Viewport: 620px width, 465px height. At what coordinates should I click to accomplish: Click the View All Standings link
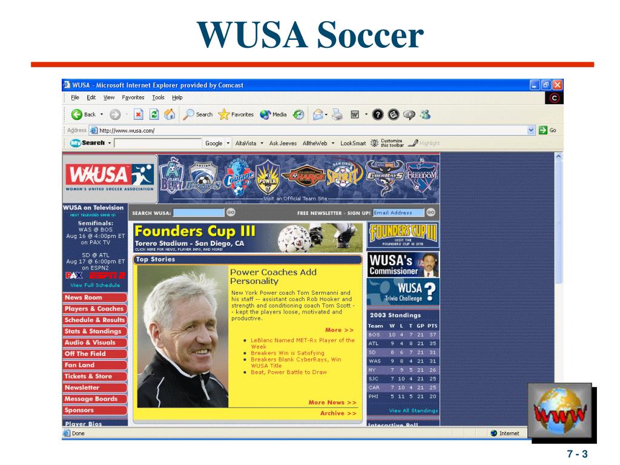413,411
